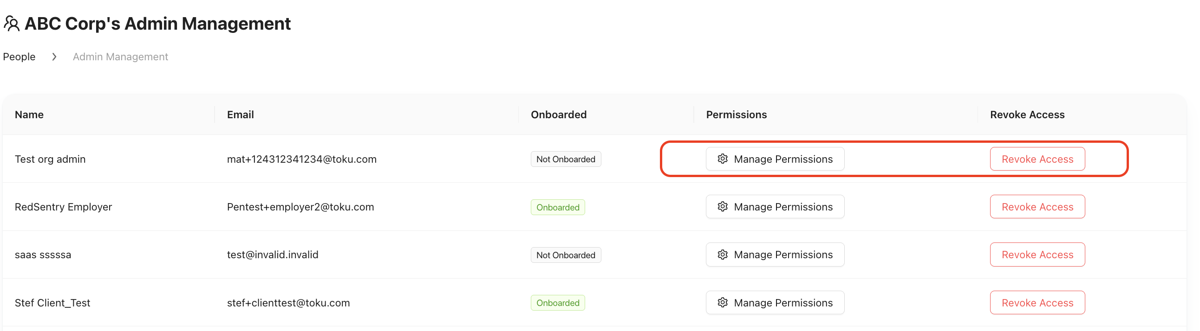Click Onboarded badge for RedSentry Employer
This screenshot has width=1200, height=331.
point(558,207)
